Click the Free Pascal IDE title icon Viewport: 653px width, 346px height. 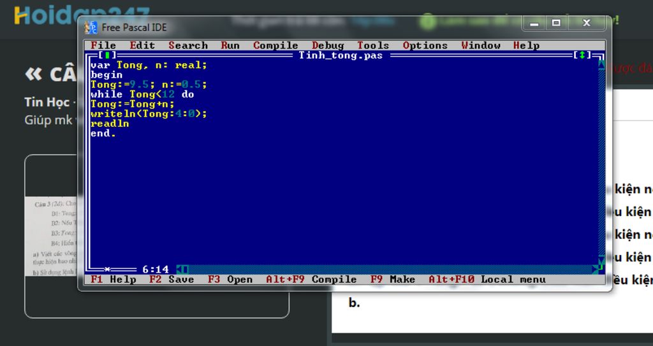(x=91, y=27)
